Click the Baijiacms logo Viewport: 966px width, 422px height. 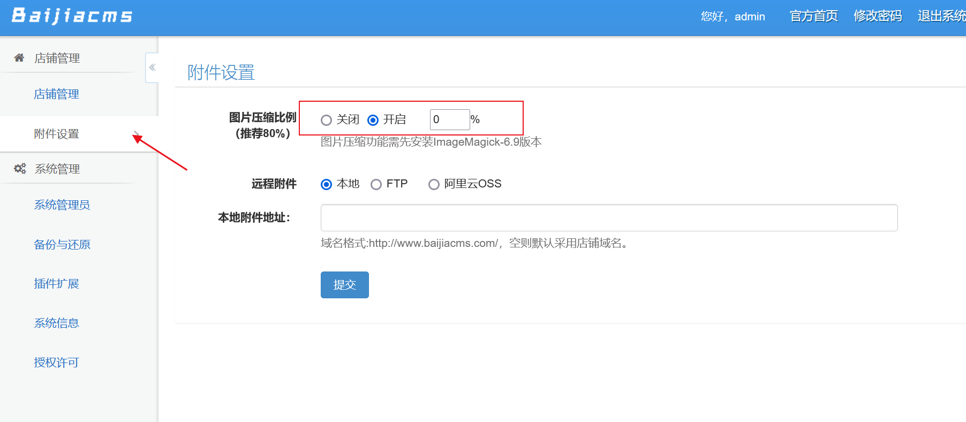pos(72,16)
